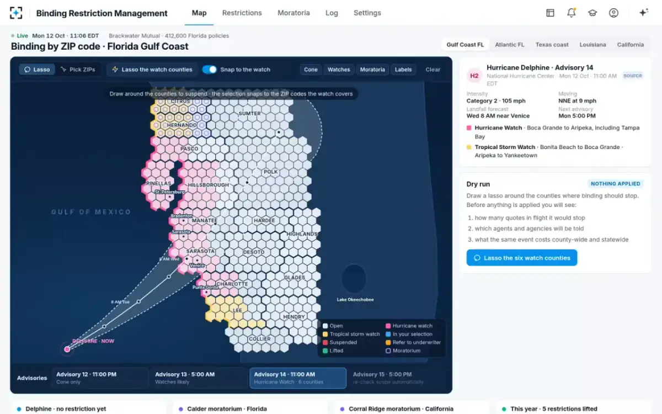Click Lasso the watch counties toolbar button
The height and width of the screenshot is (414, 662).
coord(152,70)
